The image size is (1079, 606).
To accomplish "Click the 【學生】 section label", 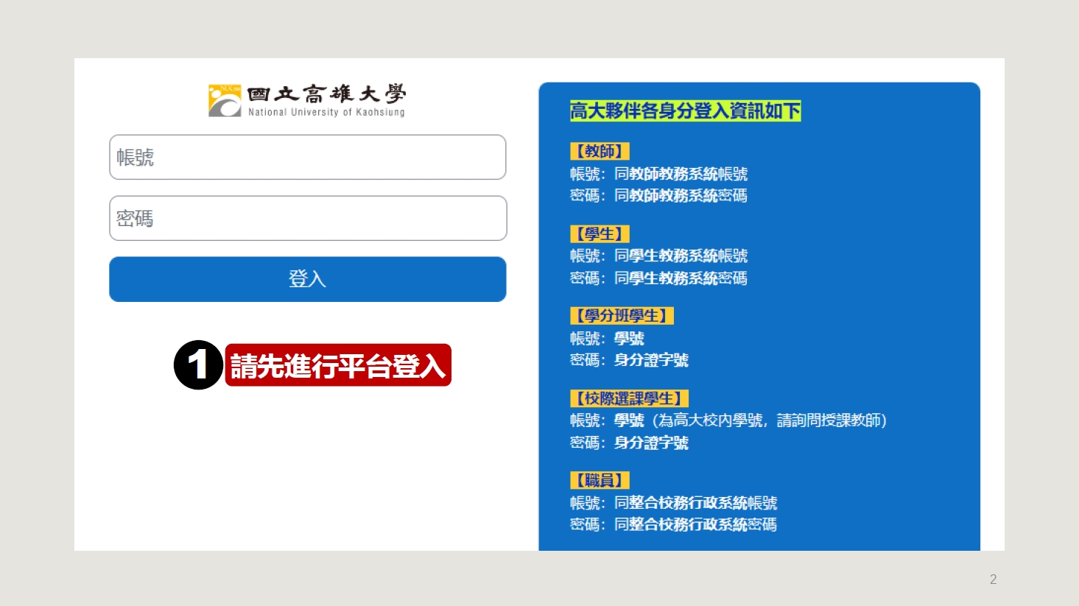I will point(600,234).
